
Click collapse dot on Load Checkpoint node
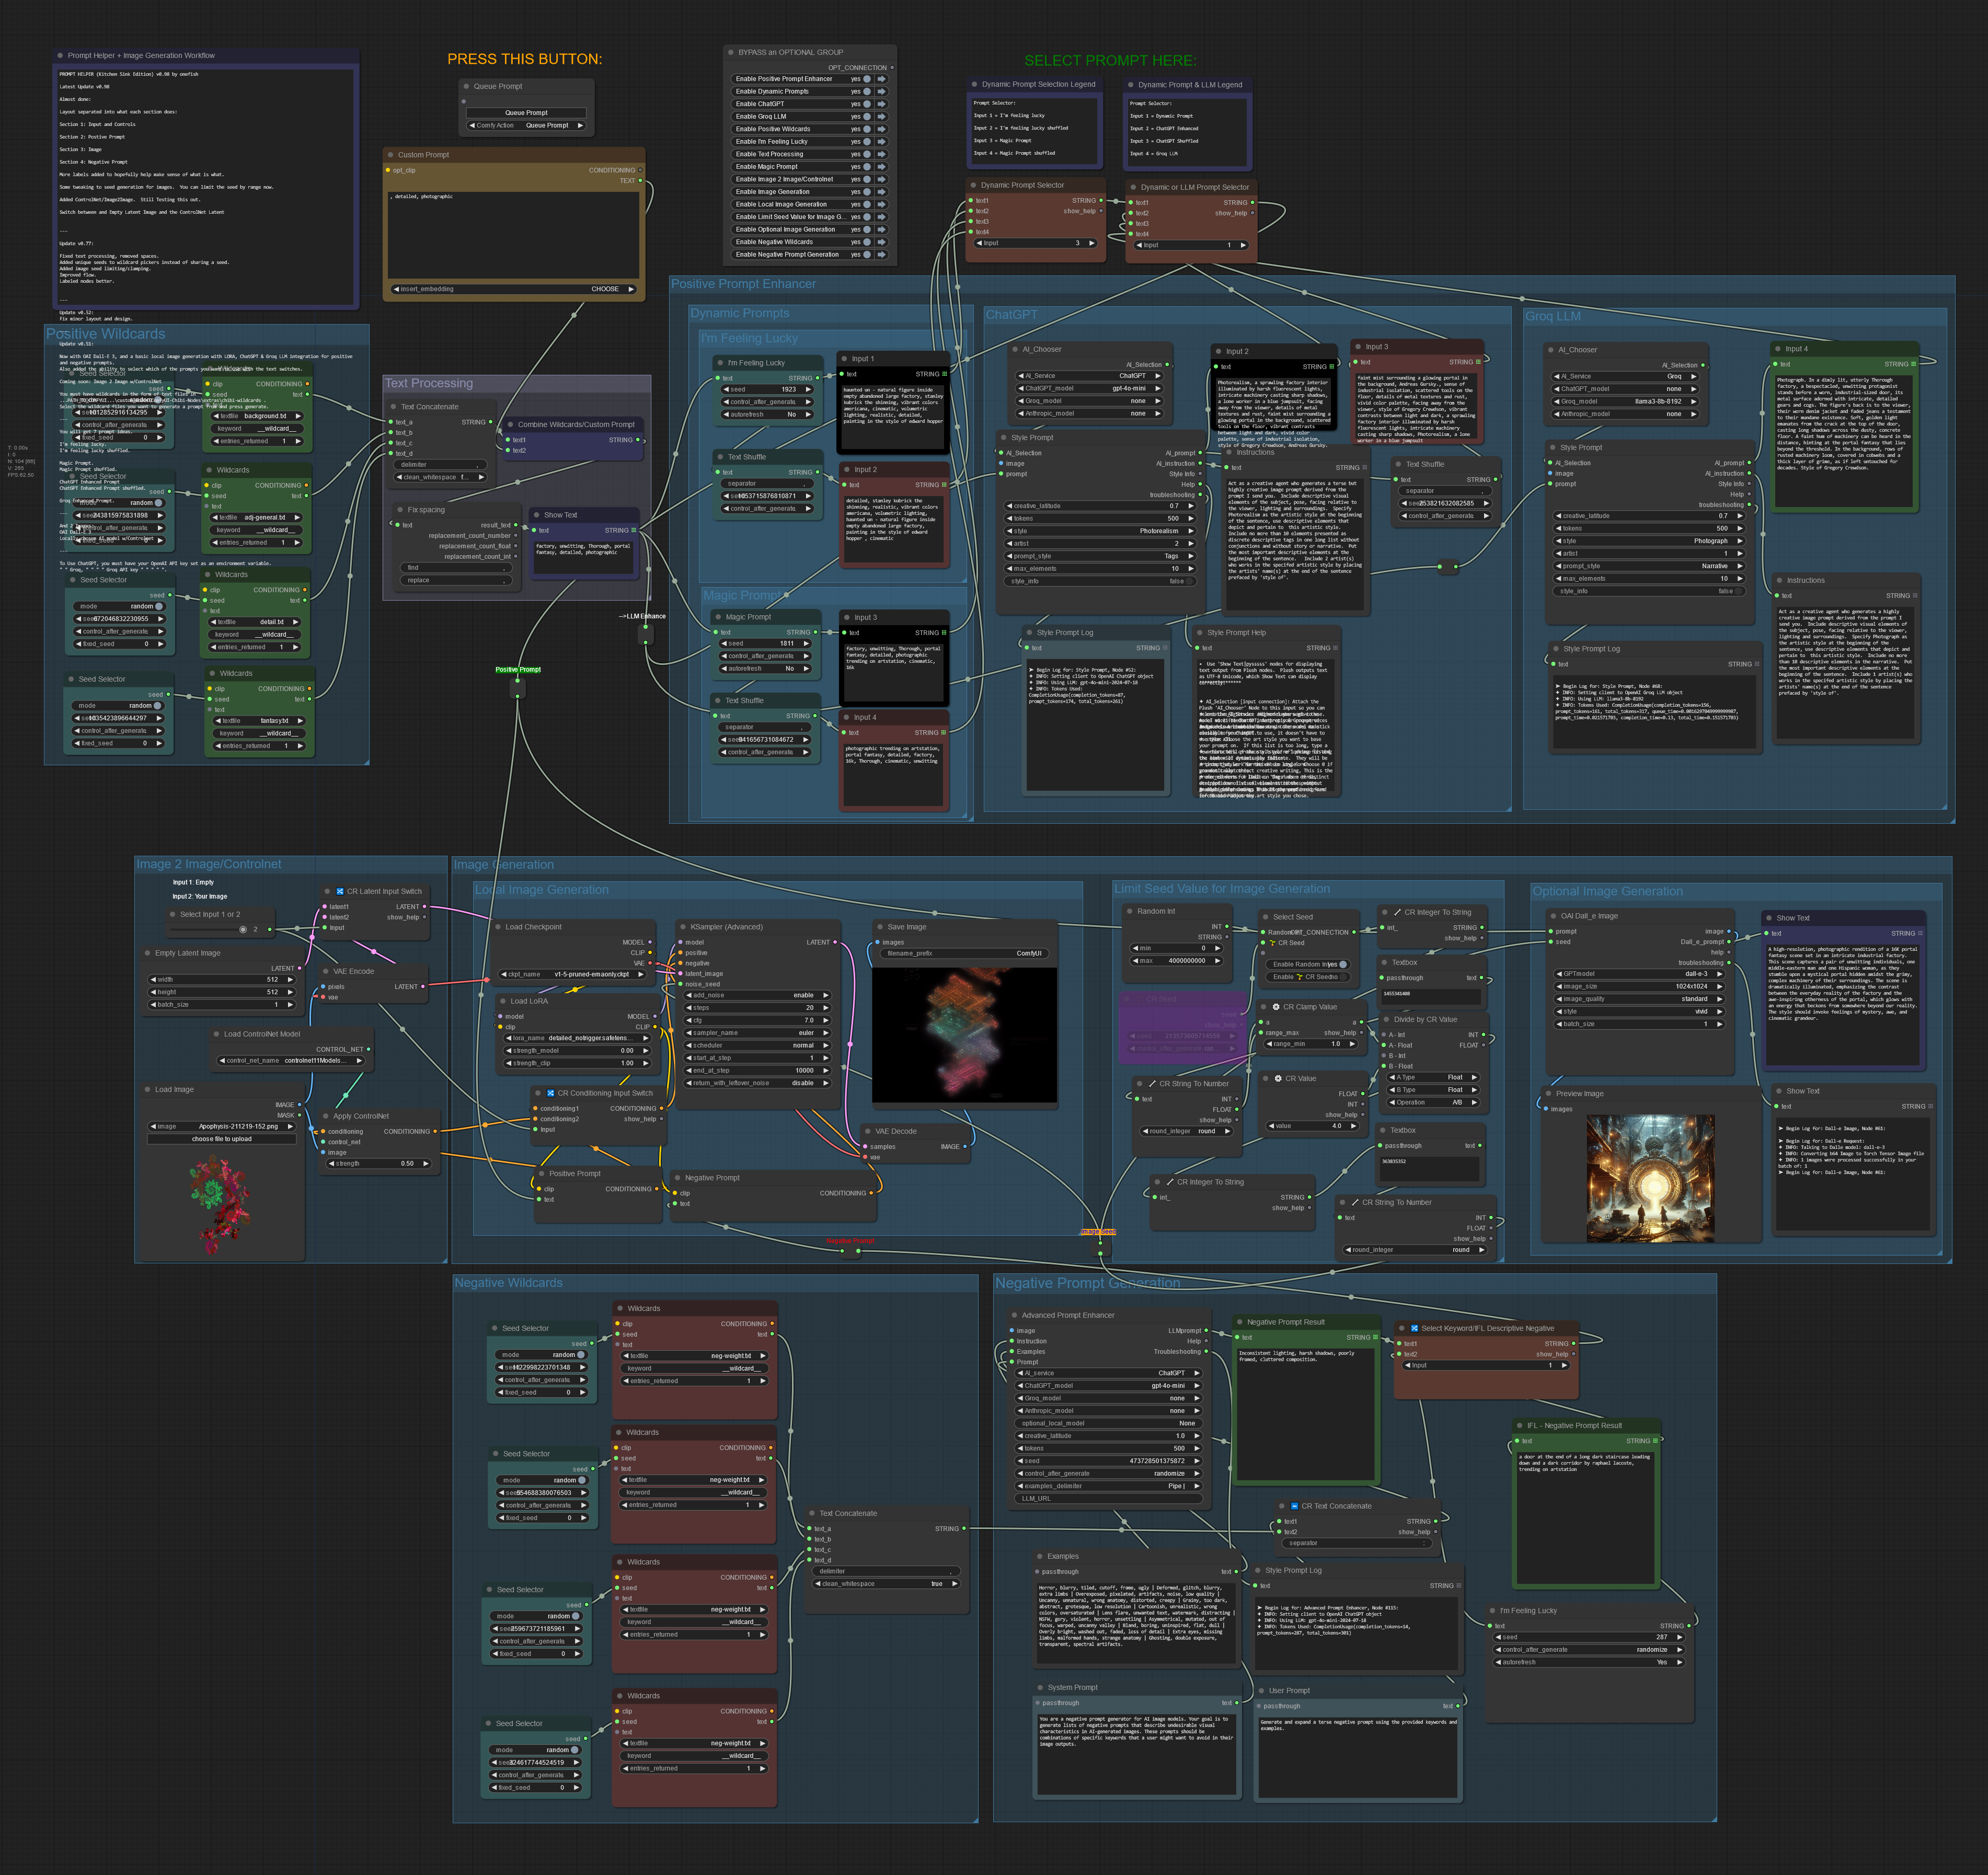point(498,927)
